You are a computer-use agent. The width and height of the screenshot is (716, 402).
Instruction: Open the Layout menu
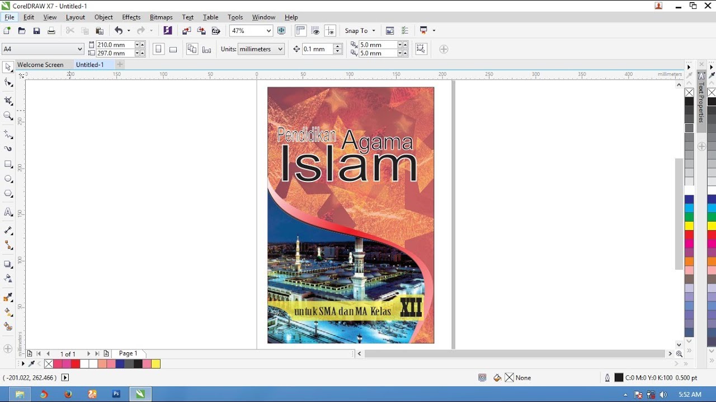click(76, 17)
